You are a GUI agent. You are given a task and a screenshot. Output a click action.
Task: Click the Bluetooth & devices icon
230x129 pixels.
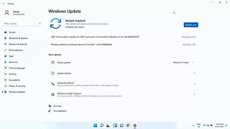click(5, 38)
